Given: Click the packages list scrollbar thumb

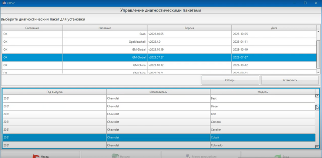Looking at the screenshot, I should (318, 54).
